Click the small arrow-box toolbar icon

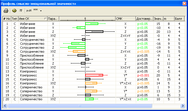21,10
